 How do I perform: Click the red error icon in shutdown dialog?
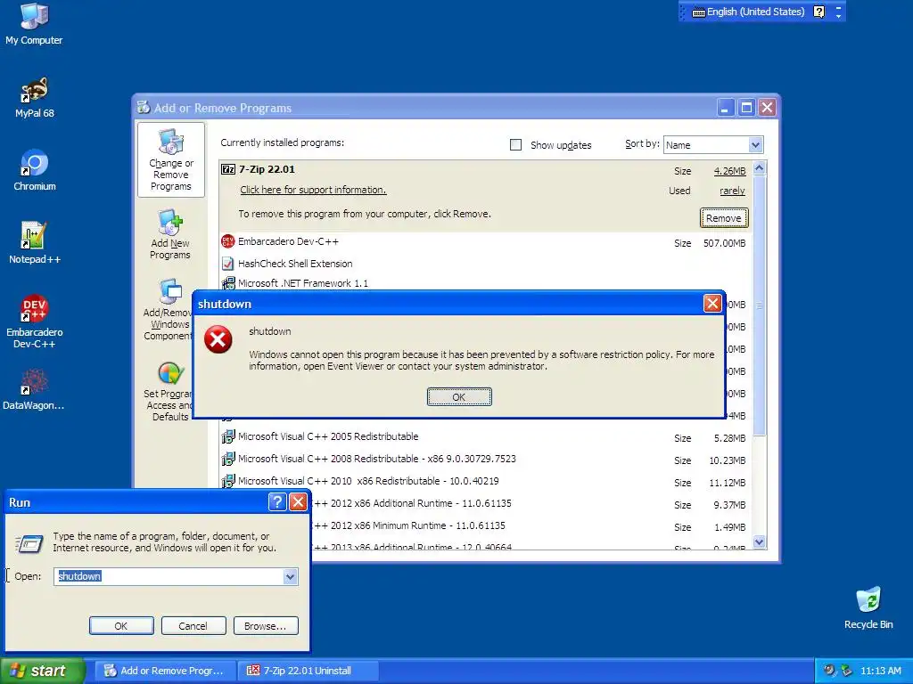tap(218, 339)
